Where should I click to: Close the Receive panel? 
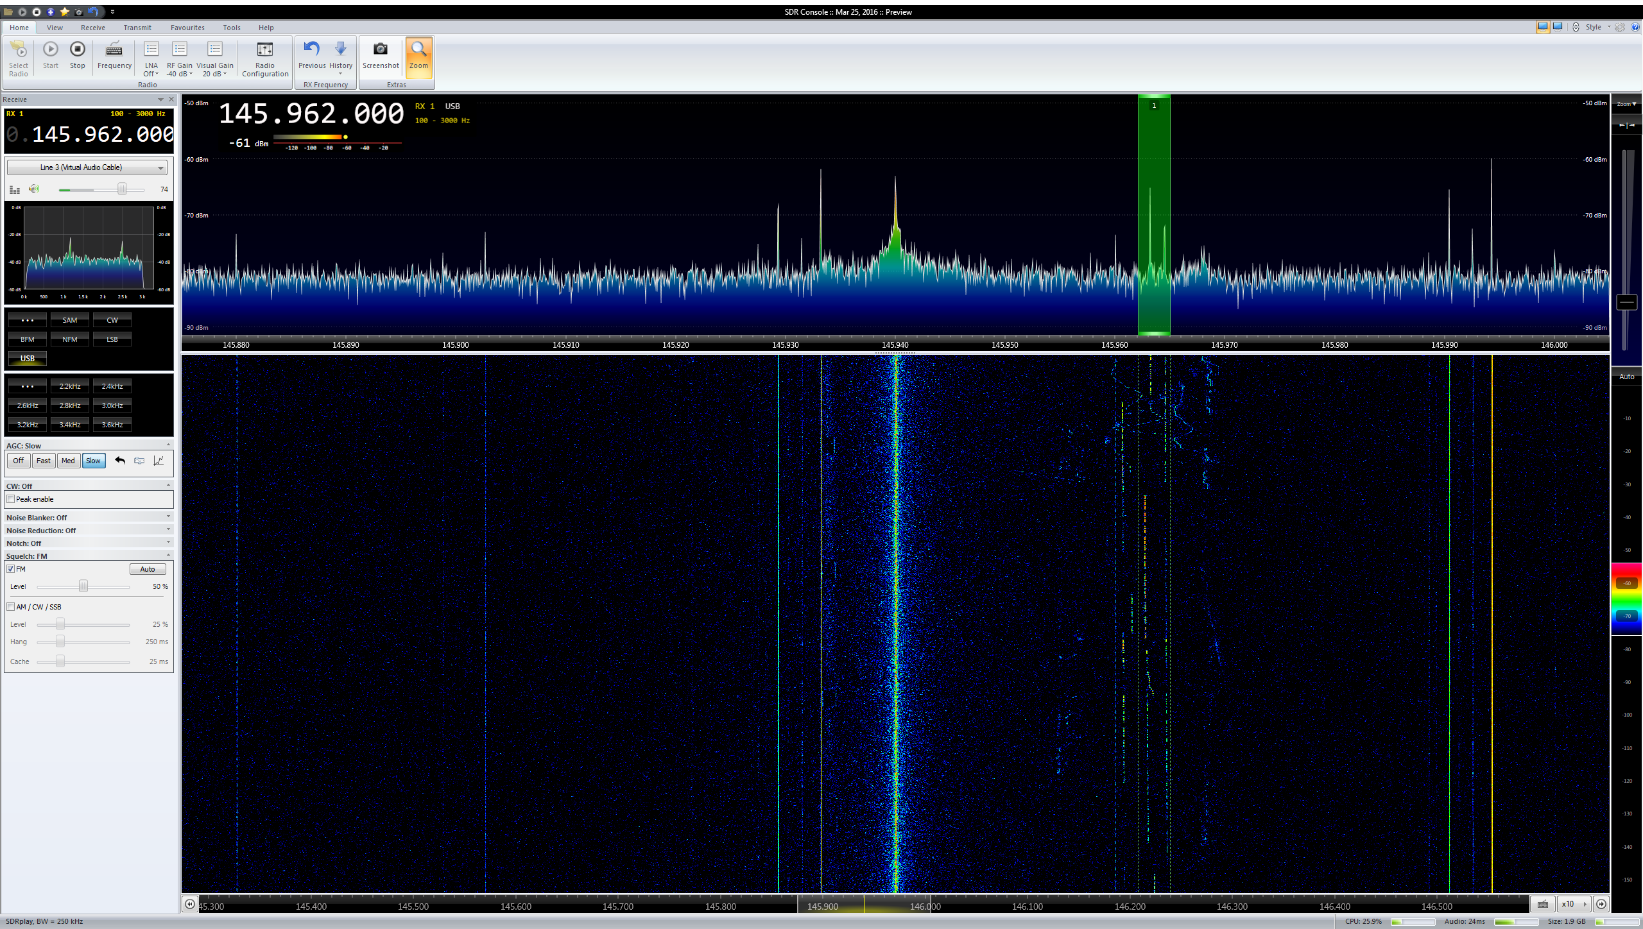click(171, 99)
